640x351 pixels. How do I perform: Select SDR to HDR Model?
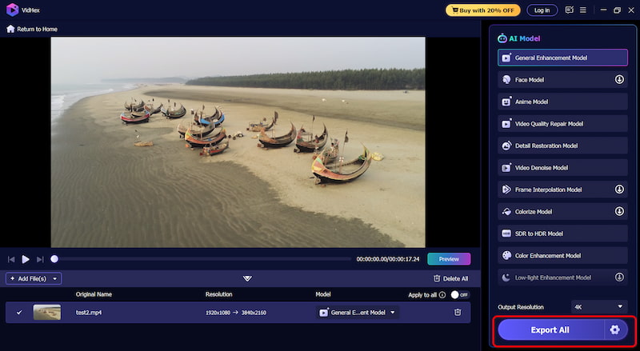pyautogui.click(x=562, y=233)
